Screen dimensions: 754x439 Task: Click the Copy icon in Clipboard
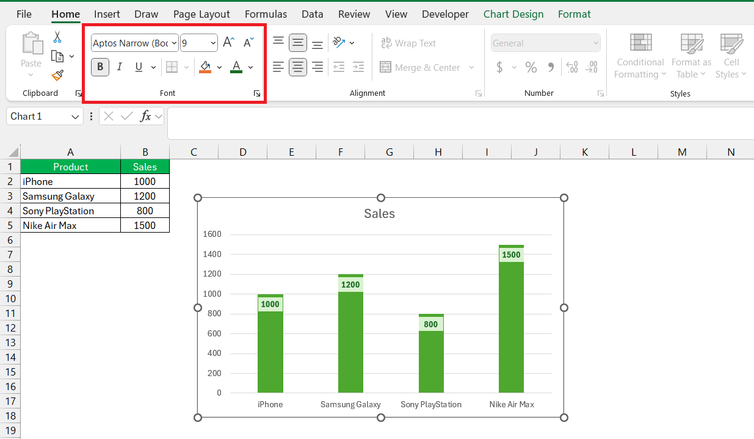click(57, 56)
